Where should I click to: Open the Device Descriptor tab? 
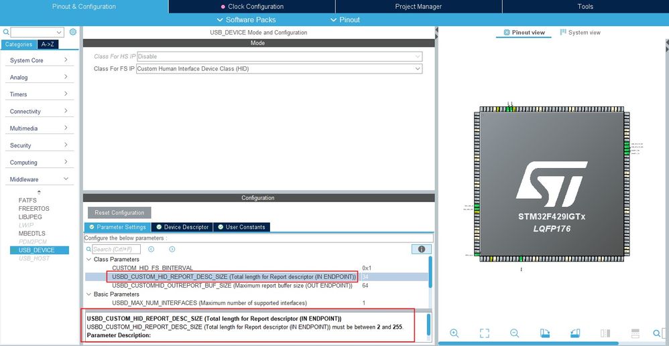point(182,227)
